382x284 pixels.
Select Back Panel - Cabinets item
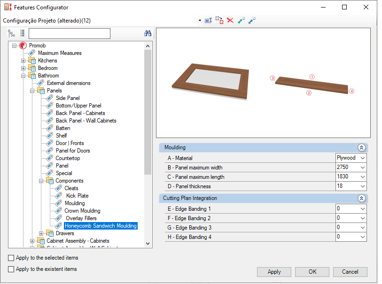80,113
